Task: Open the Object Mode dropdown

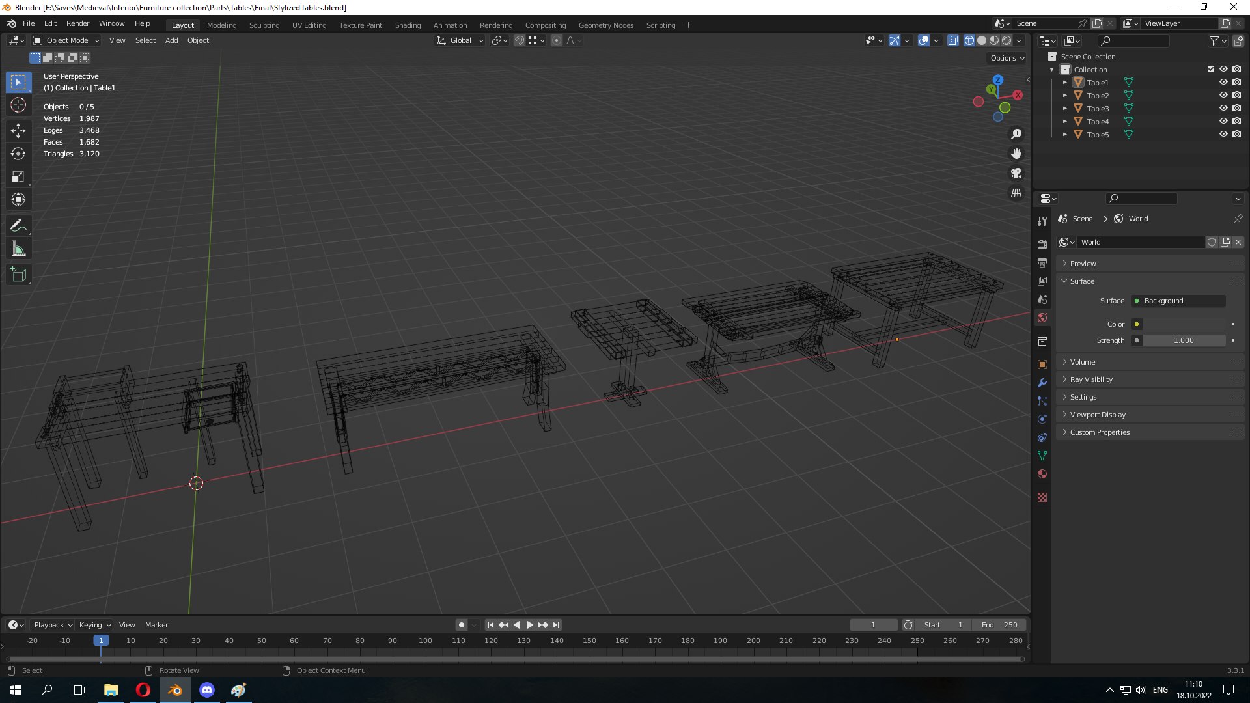Action: [x=66, y=40]
